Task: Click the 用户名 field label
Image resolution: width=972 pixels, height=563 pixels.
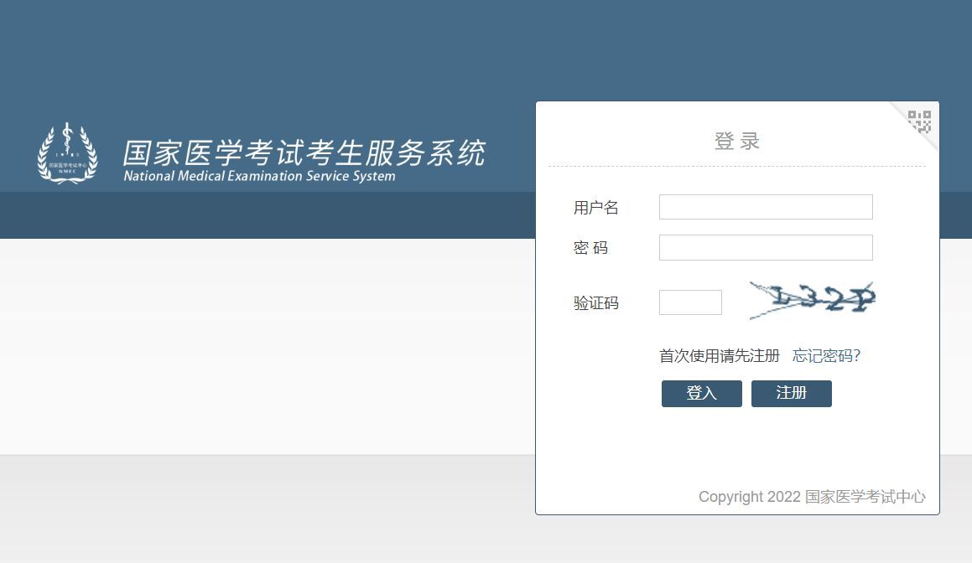Action: point(595,208)
